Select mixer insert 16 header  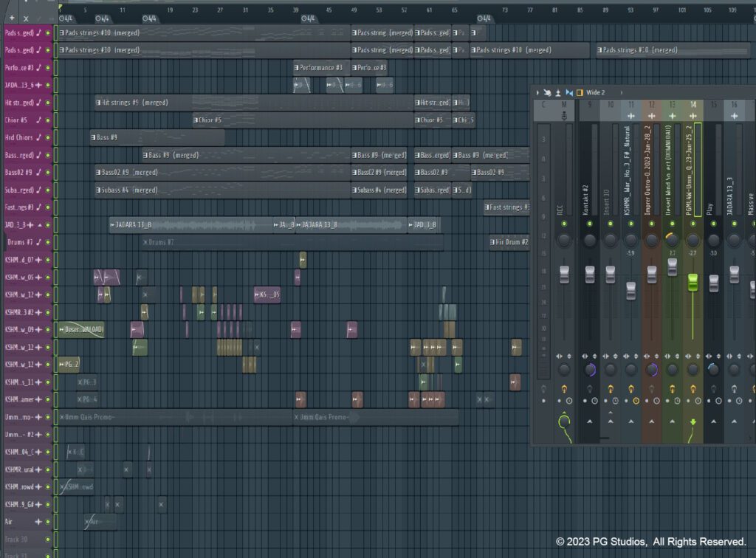734,106
